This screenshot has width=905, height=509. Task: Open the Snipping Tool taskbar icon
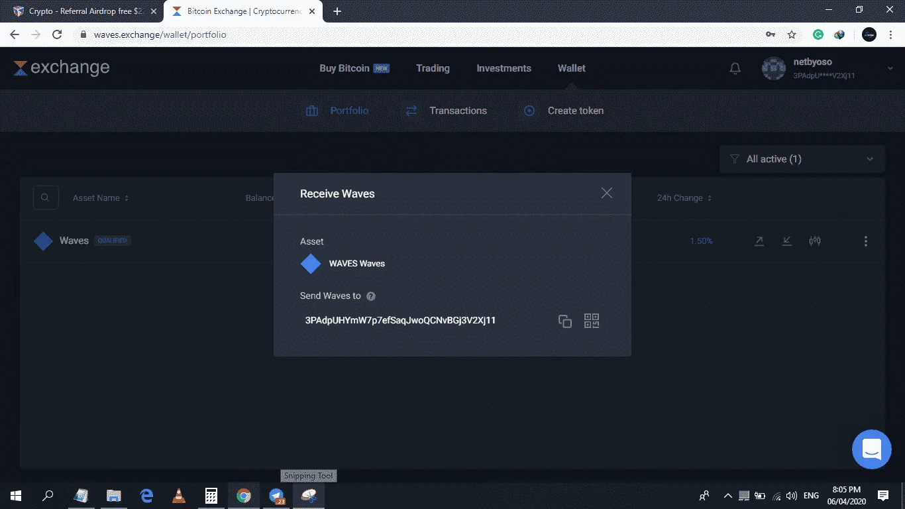[x=309, y=495]
